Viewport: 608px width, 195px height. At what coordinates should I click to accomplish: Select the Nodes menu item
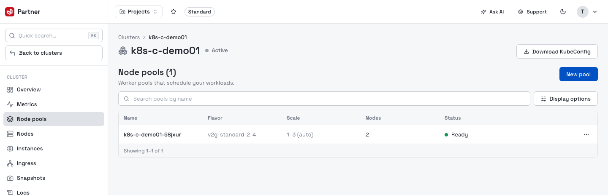tap(54, 134)
